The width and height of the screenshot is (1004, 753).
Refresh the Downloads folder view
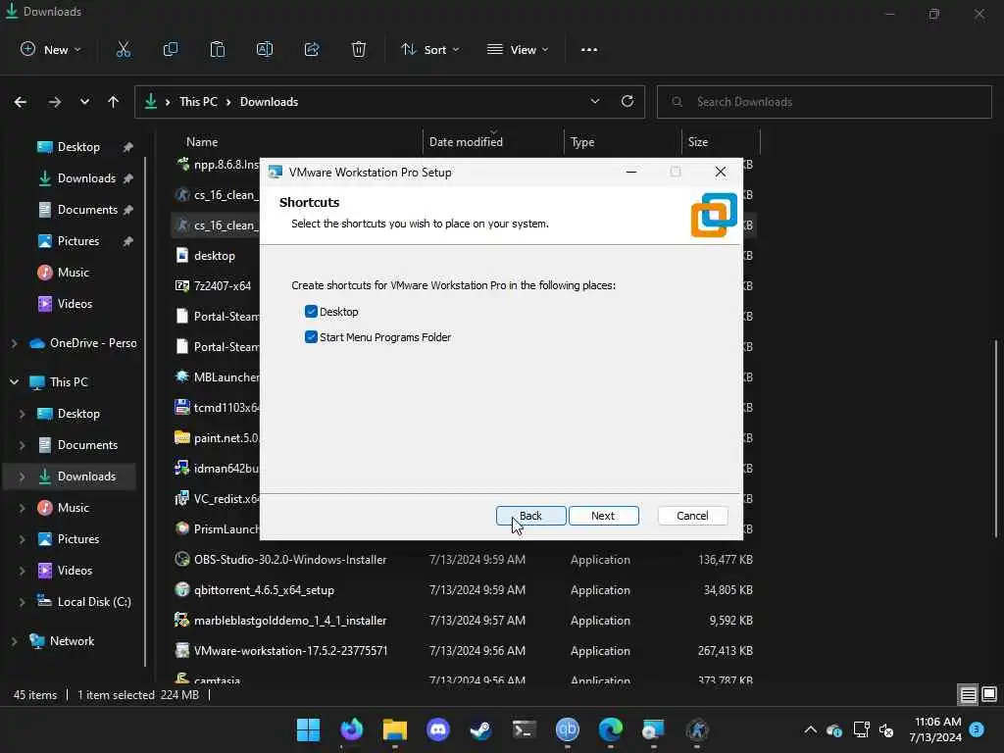[627, 101]
